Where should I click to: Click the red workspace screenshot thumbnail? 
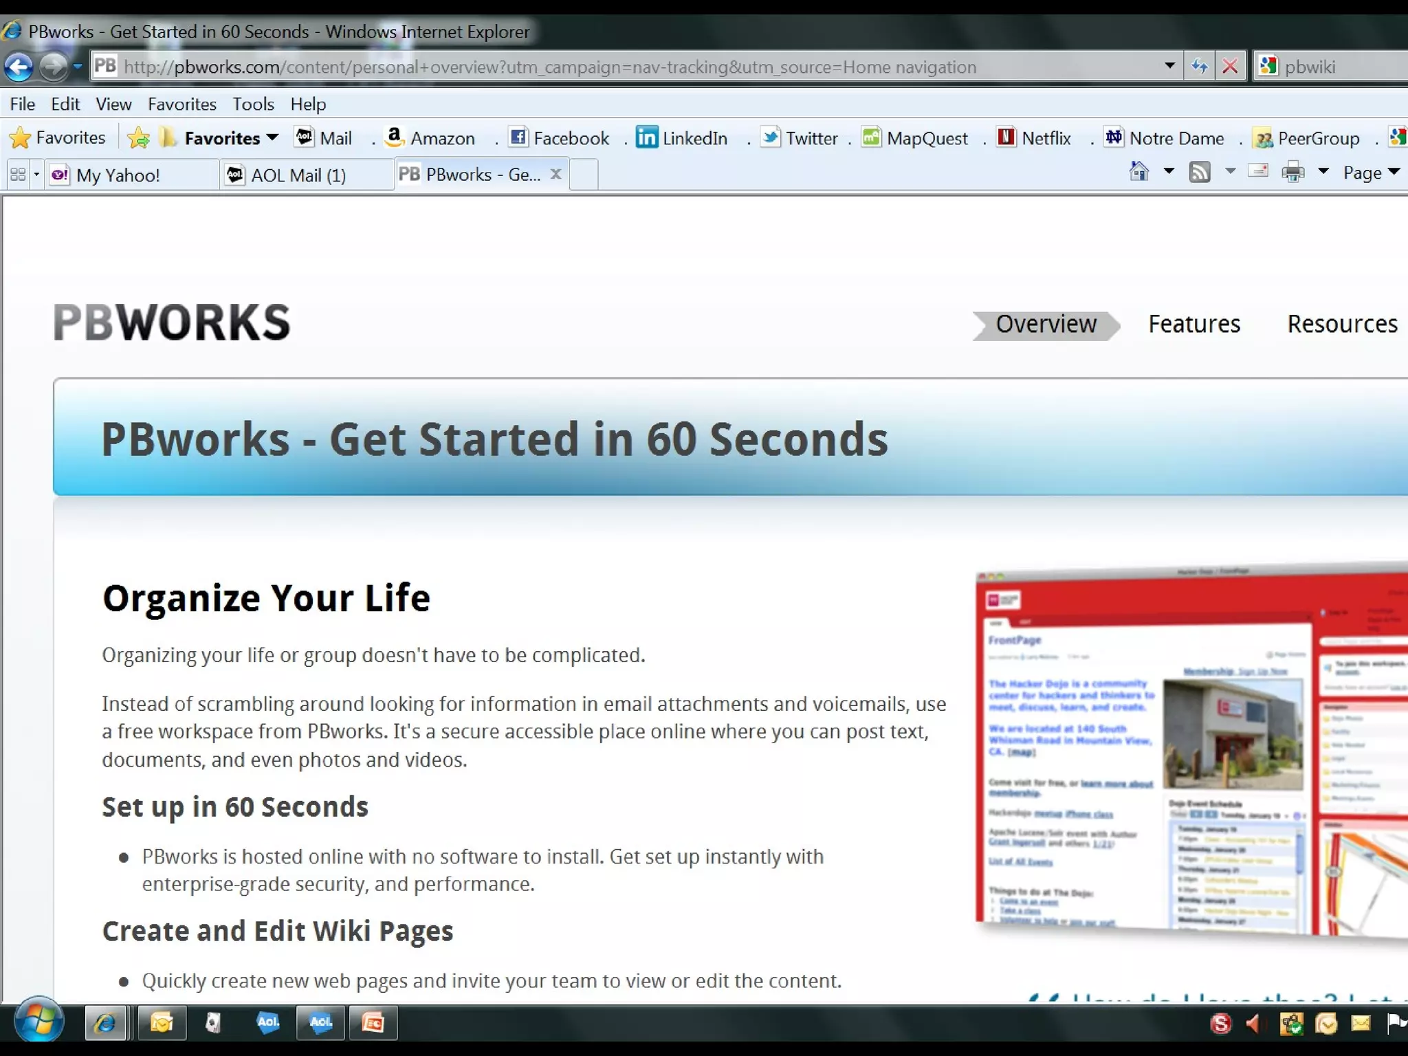(1192, 749)
